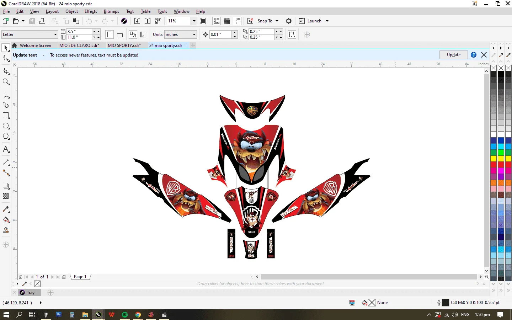Click the nudge distance 0.01 field

(220, 34)
